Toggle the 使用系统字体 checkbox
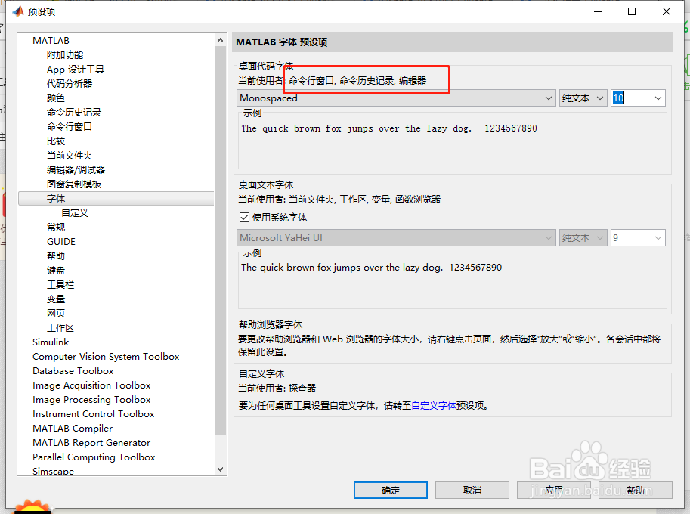The height and width of the screenshot is (514, 690). [x=244, y=218]
